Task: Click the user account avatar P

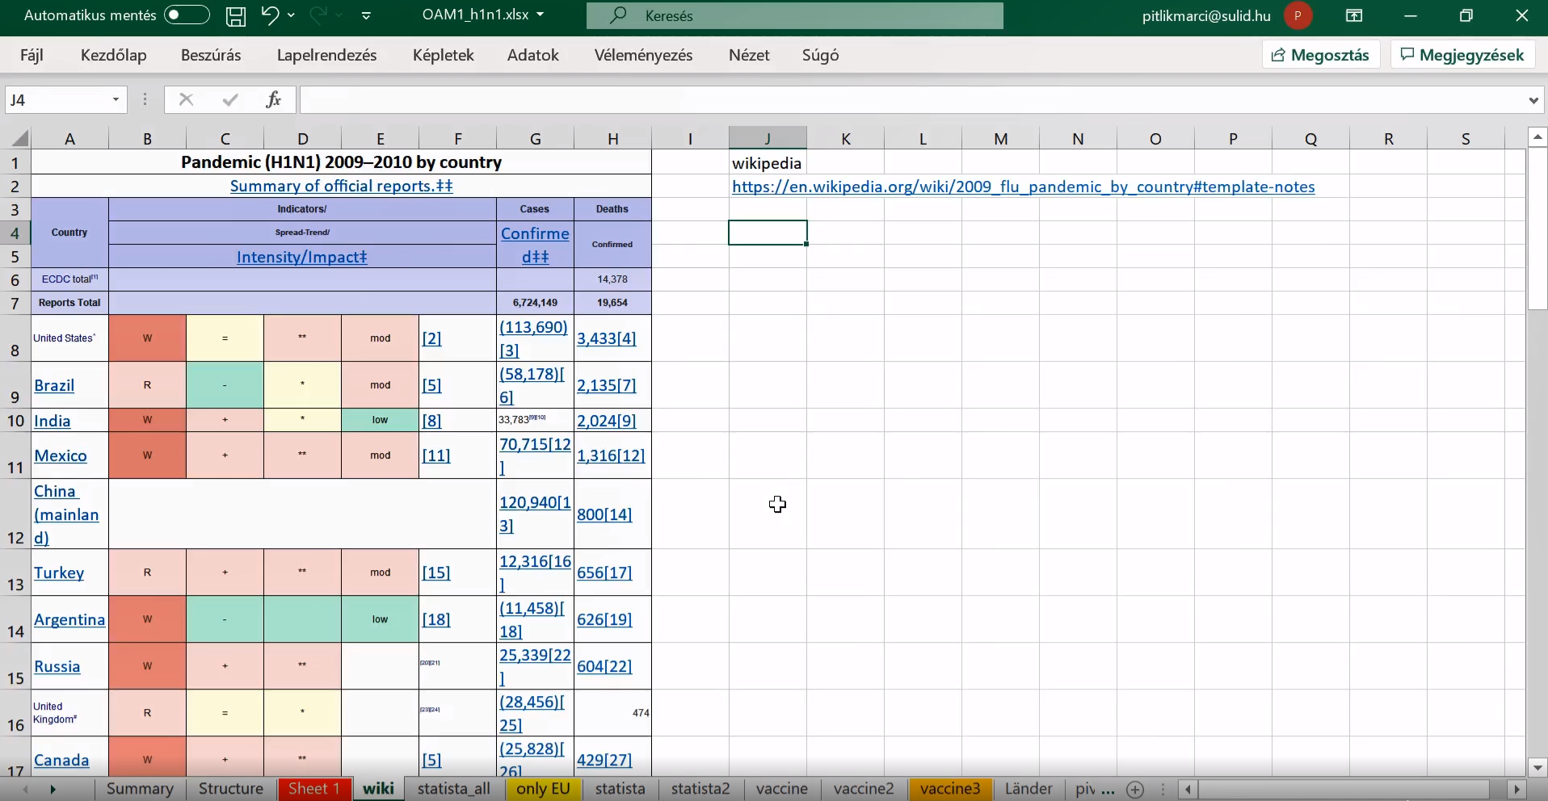Action: pyautogui.click(x=1298, y=15)
